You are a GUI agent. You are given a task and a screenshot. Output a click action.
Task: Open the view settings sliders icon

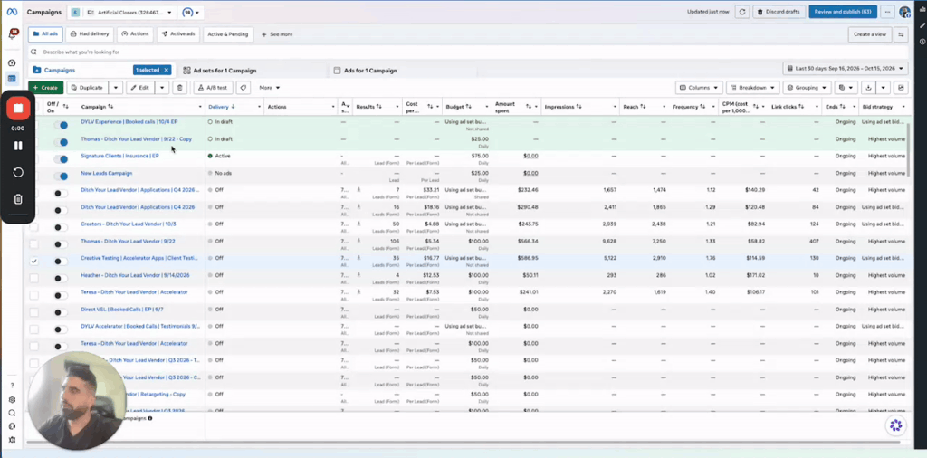(x=901, y=34)
